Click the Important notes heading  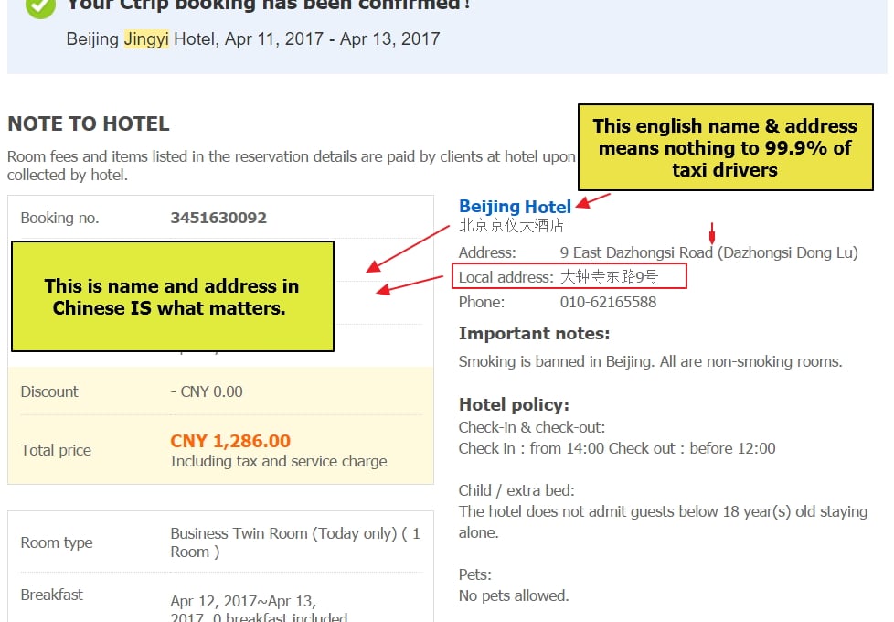534,333
